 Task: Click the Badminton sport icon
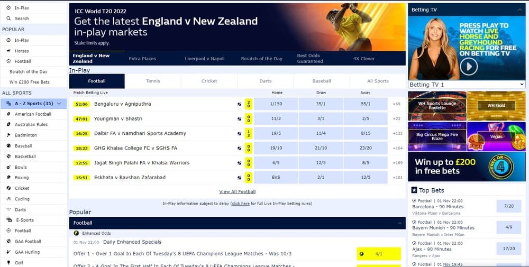tap(8, 135)
